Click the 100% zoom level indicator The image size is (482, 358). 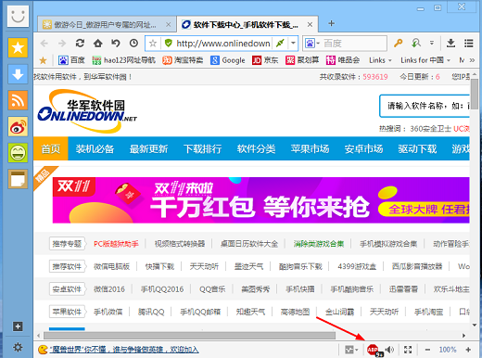click(448, 350)
